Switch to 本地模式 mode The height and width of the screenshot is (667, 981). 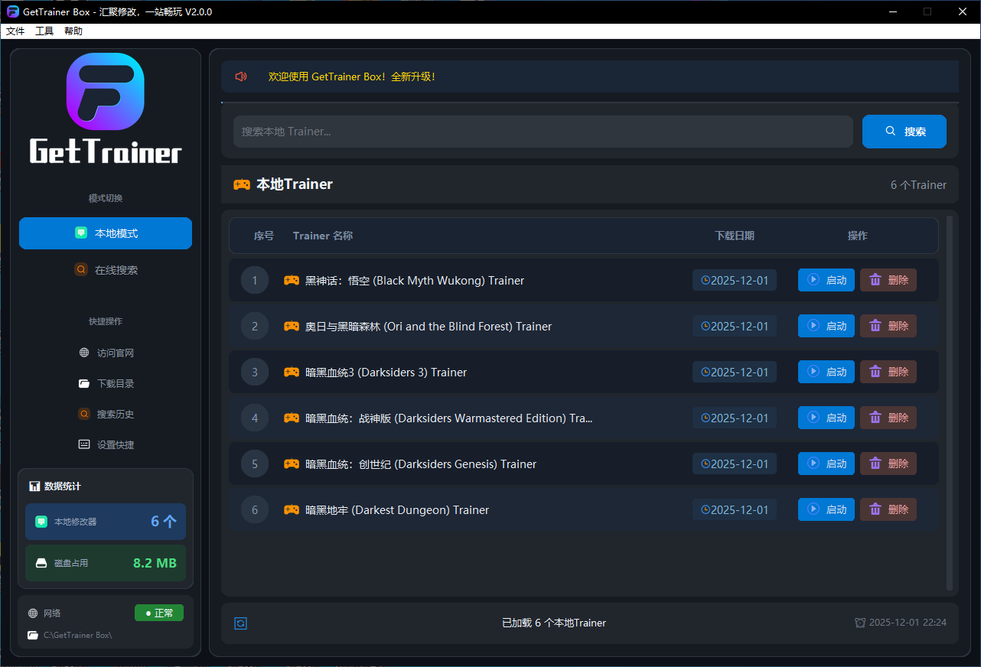click(106, 233)
